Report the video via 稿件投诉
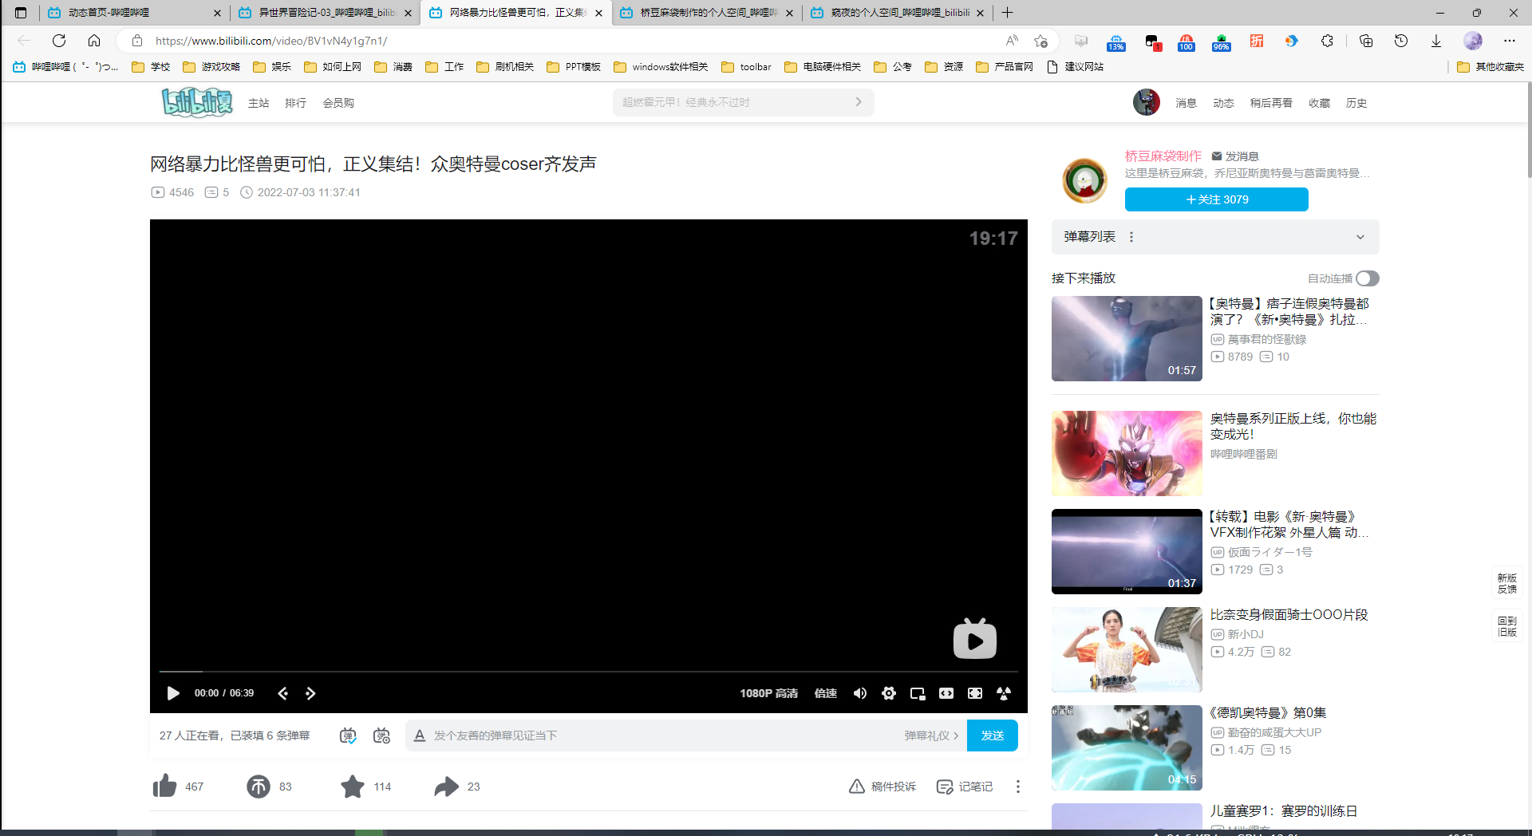Viewport: 1532px width, 836px height. [882, 787]
